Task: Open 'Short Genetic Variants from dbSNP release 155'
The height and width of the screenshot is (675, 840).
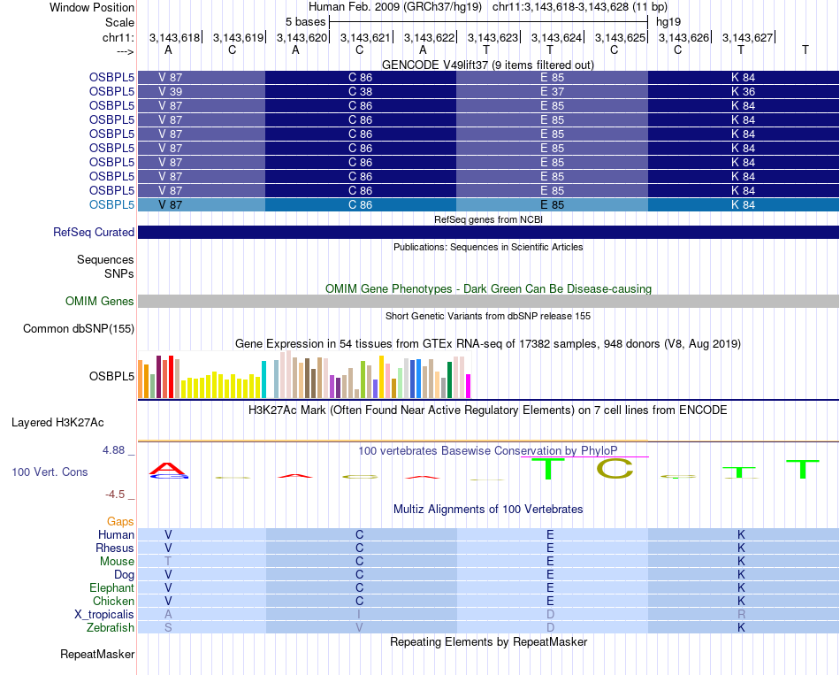Action: point(488,317)
